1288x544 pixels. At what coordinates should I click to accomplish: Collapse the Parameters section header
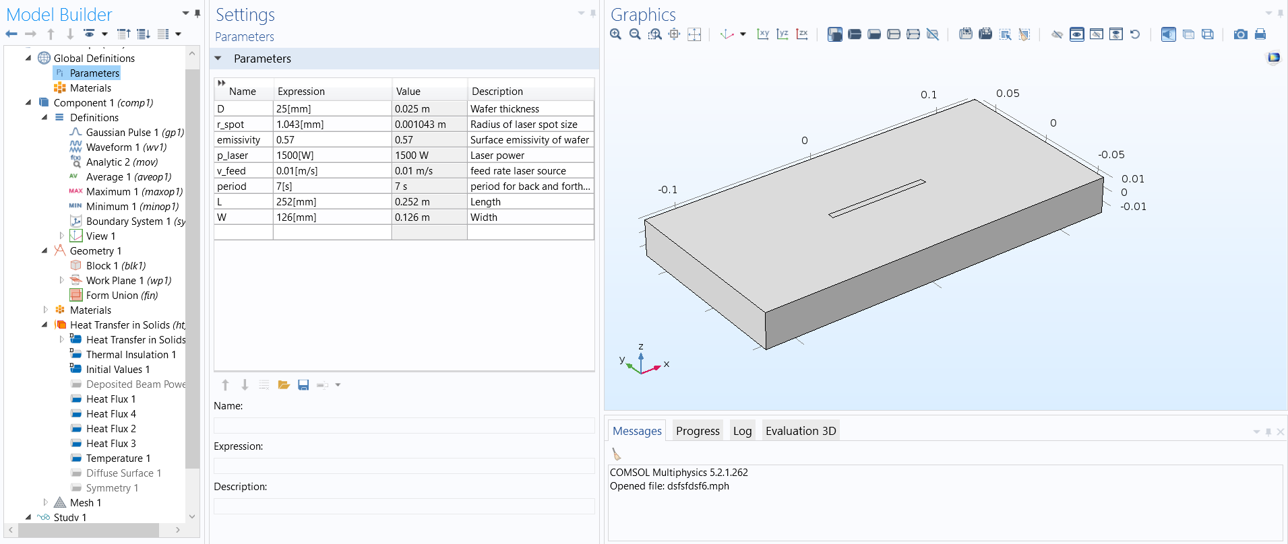[218, 59]
